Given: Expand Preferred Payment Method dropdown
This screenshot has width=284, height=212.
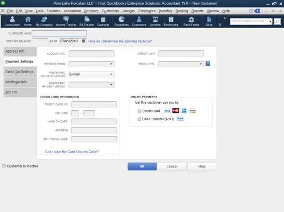Looking at the screenshot, I should pos(111,85).
